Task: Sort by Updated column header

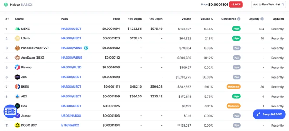Action: click(278, 19)
